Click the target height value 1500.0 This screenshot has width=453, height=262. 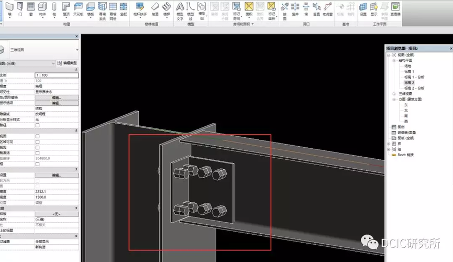point(57,197)
